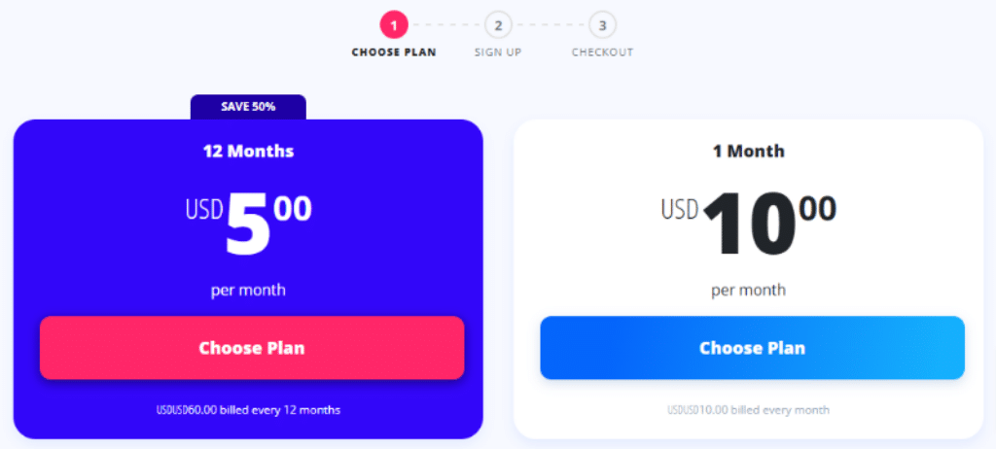The height and width of the screenshot is (449, 996).
Task: Select the 12 Months plan title
Action: [x=248, y=152]
